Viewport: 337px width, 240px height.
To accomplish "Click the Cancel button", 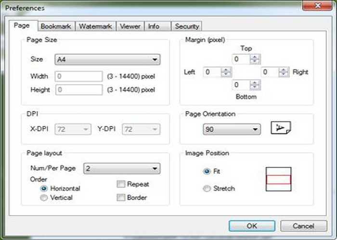I will coord(303,226).
